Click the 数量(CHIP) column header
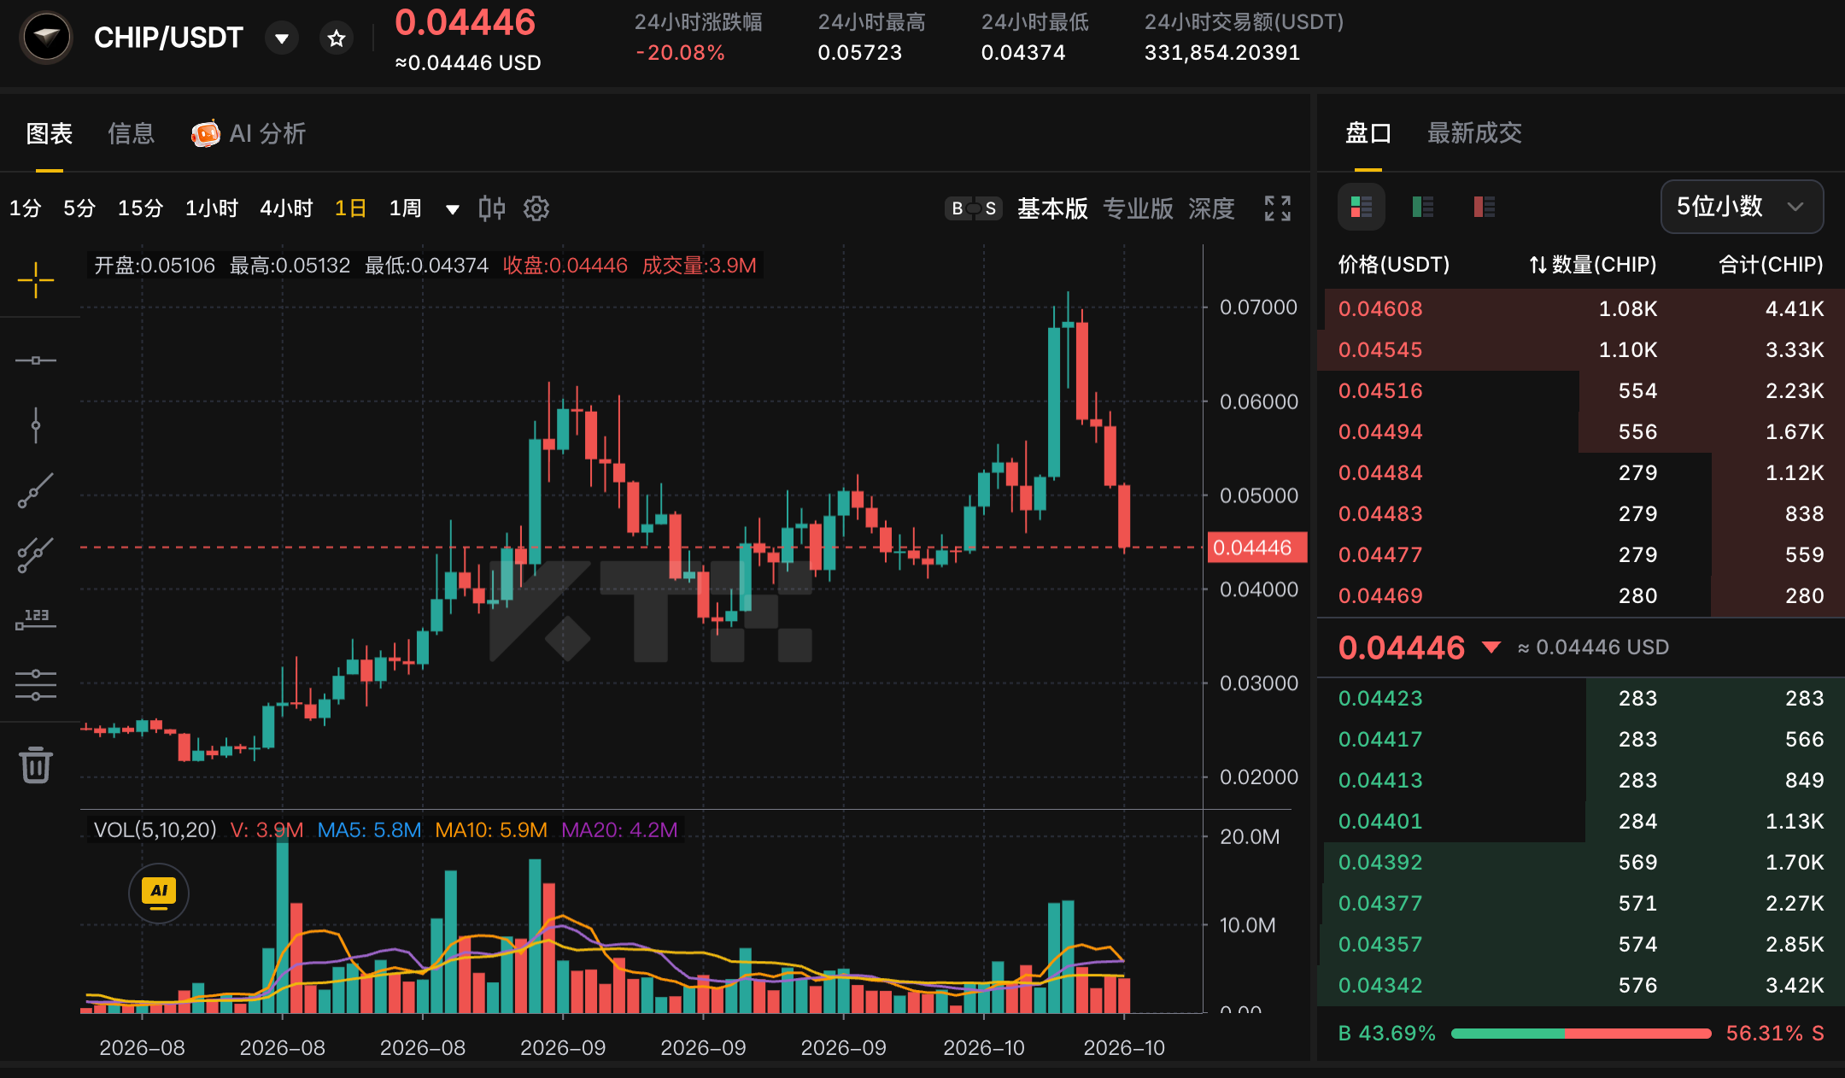The image size is (1845, 1078). tap(1603, 265)
